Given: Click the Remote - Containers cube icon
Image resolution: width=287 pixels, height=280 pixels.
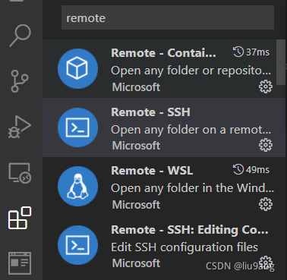Looking at the screenshot, I should 77,68.
